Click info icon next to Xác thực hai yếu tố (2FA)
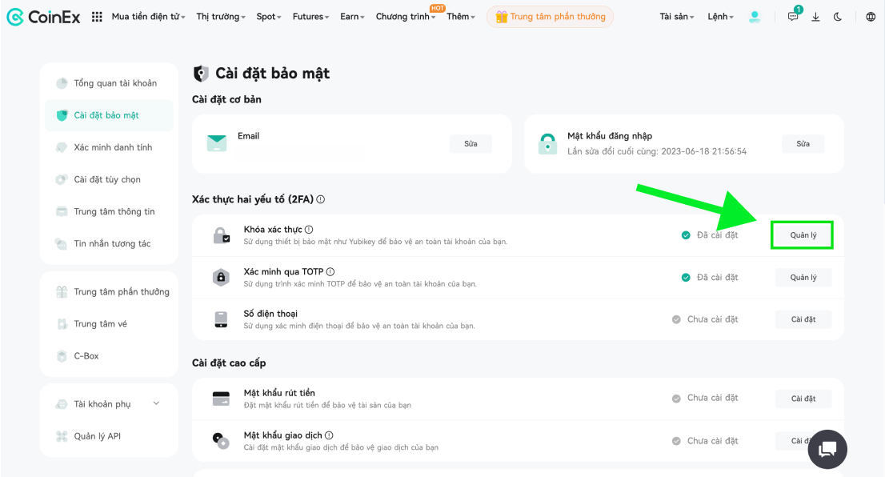 321,199
